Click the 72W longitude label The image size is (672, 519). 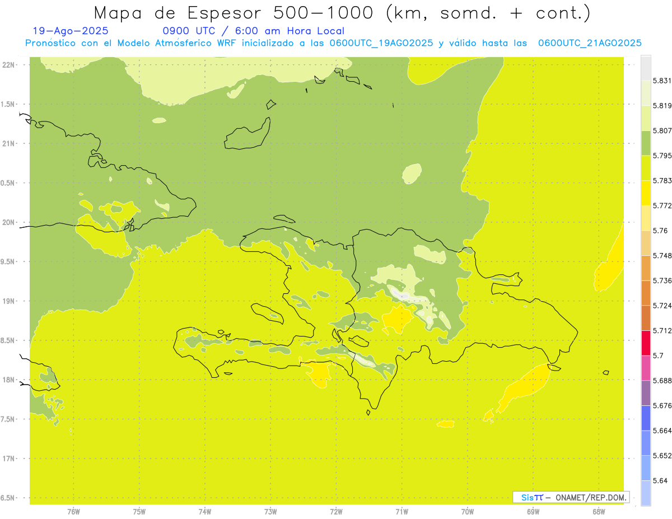pos(336,511)
